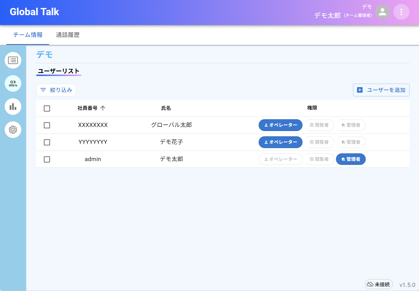Open the users group sidebar icon
The image size is (419, 291).
13,83
